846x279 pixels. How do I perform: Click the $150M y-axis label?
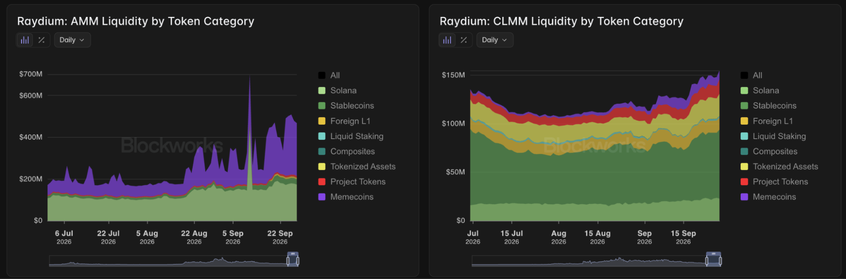coord(453,75)
